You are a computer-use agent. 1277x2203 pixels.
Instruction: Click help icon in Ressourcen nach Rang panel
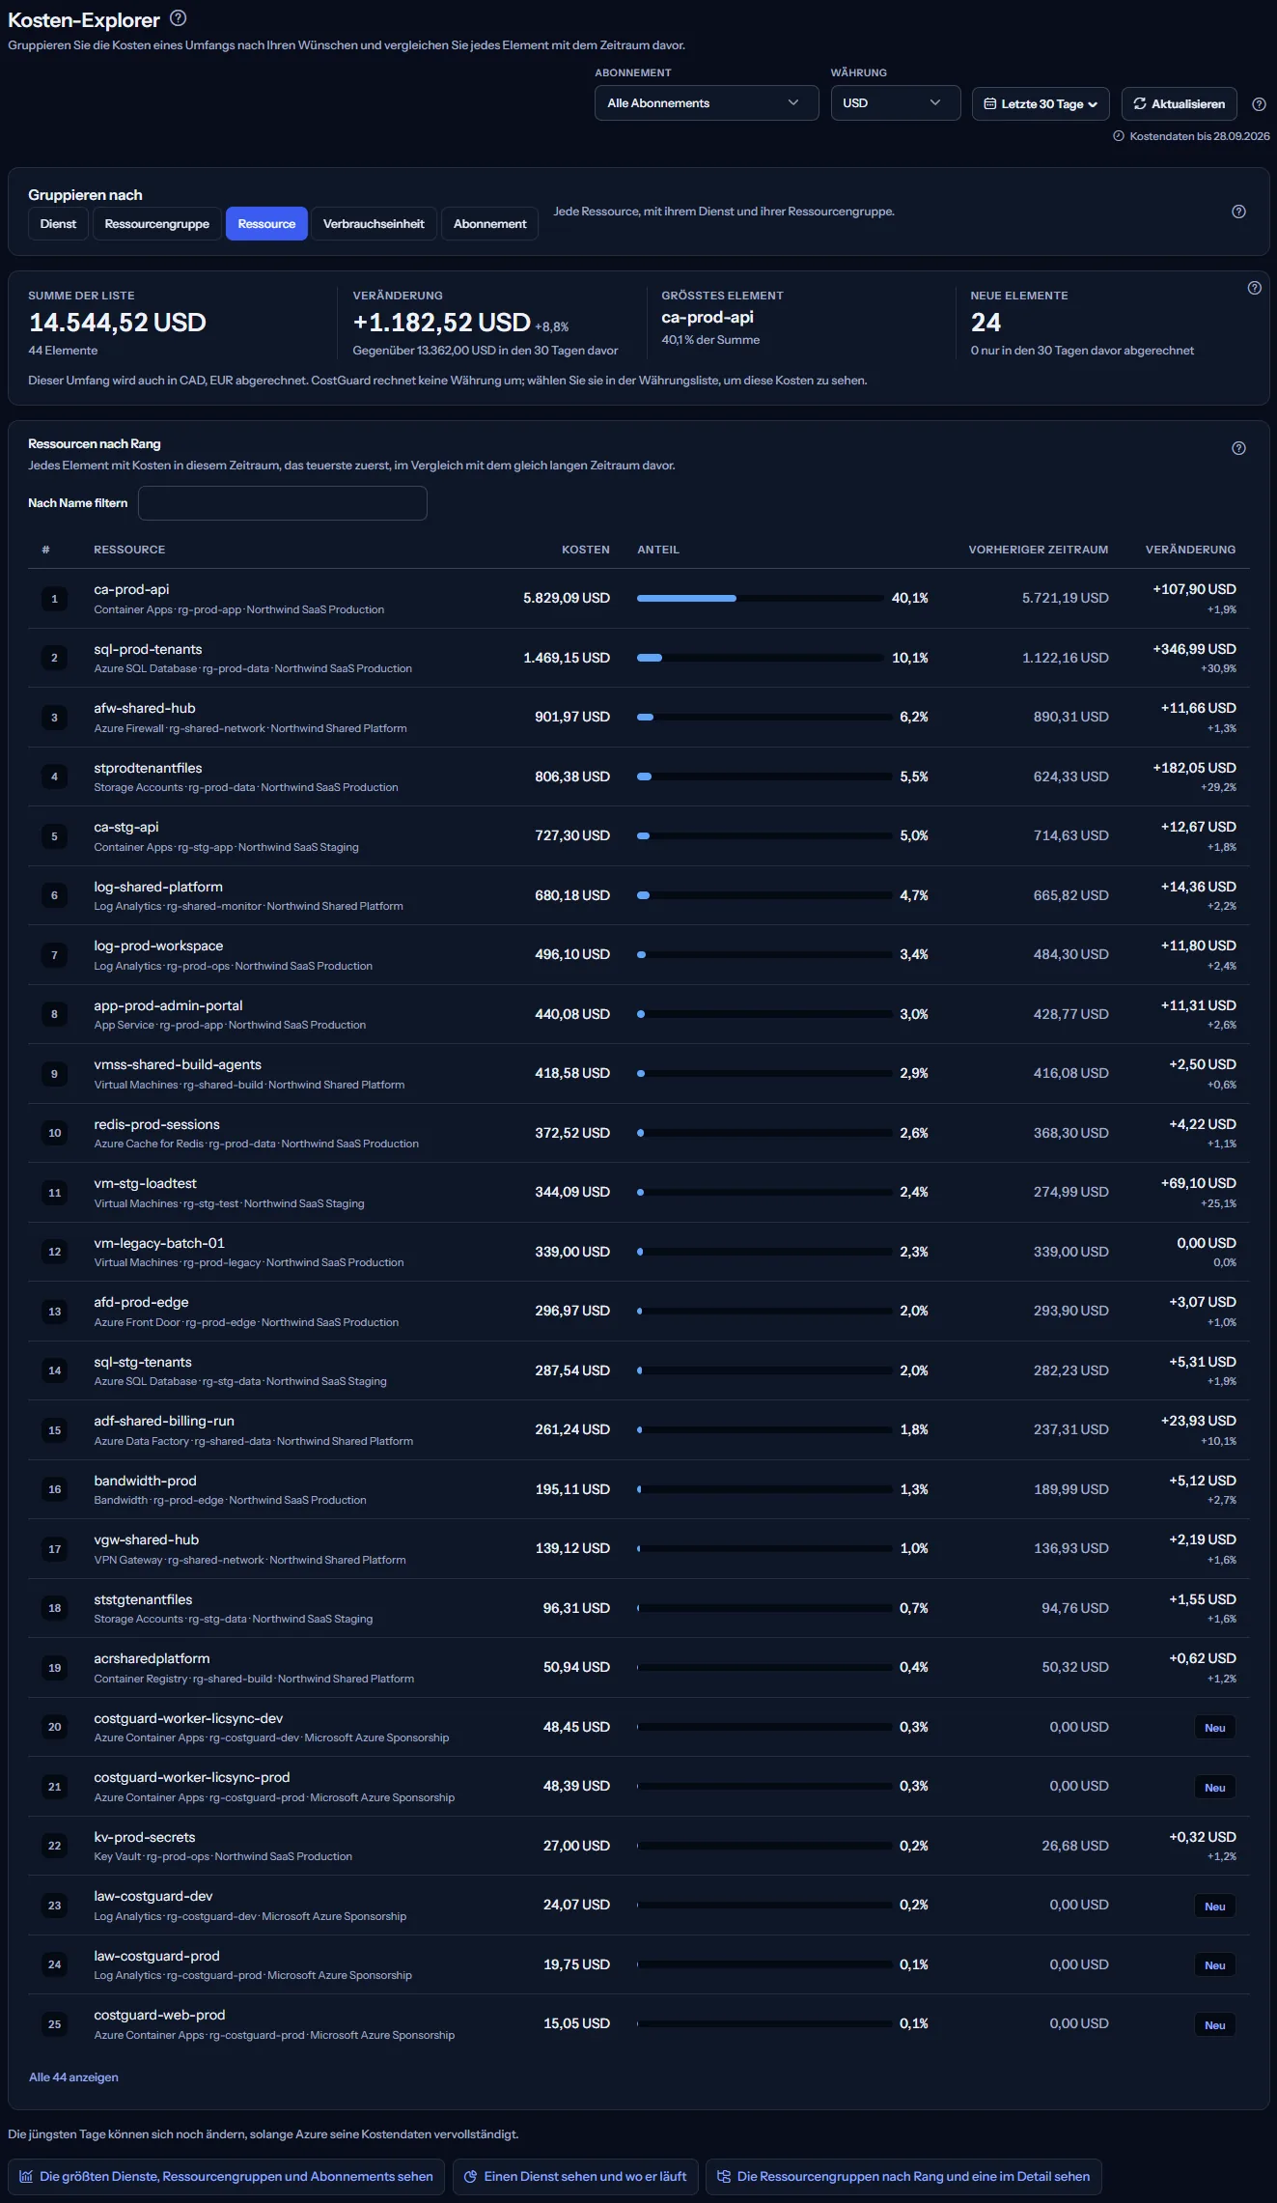tap(1238, 448)
